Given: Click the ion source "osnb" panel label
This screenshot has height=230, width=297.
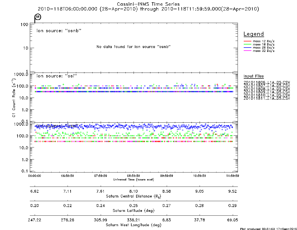Looking at the screenshot, I should pos(59,31).
